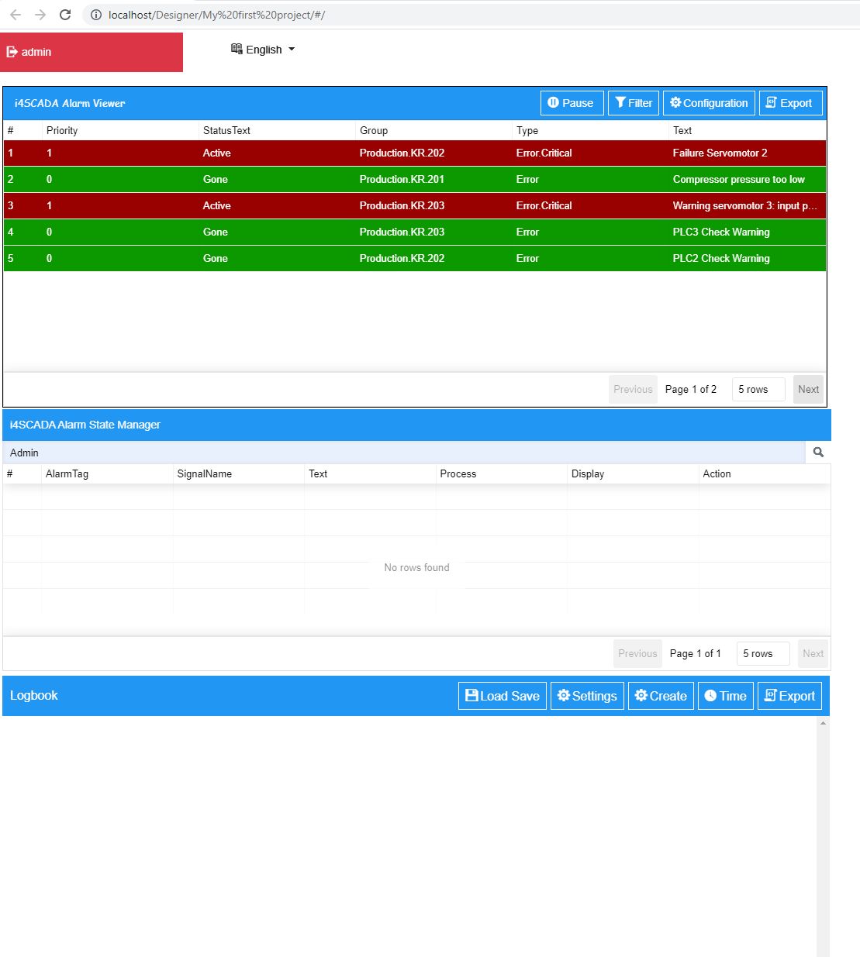Open the English language dropdown
This screenshot has height=957, width=860.
click(x=263, y=50)
